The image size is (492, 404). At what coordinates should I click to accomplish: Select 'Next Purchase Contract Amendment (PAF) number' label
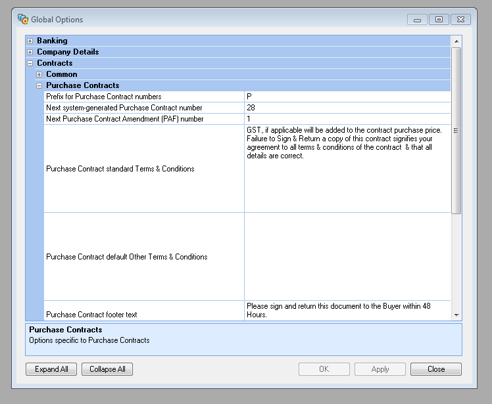[124, 119]
